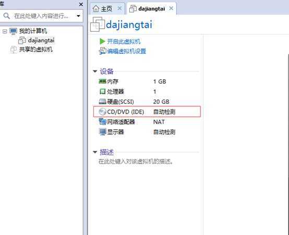This screenshot has width=289, height=235.
Task: Click the hard disk 硬盘 icon
Action: coord(103,101)
